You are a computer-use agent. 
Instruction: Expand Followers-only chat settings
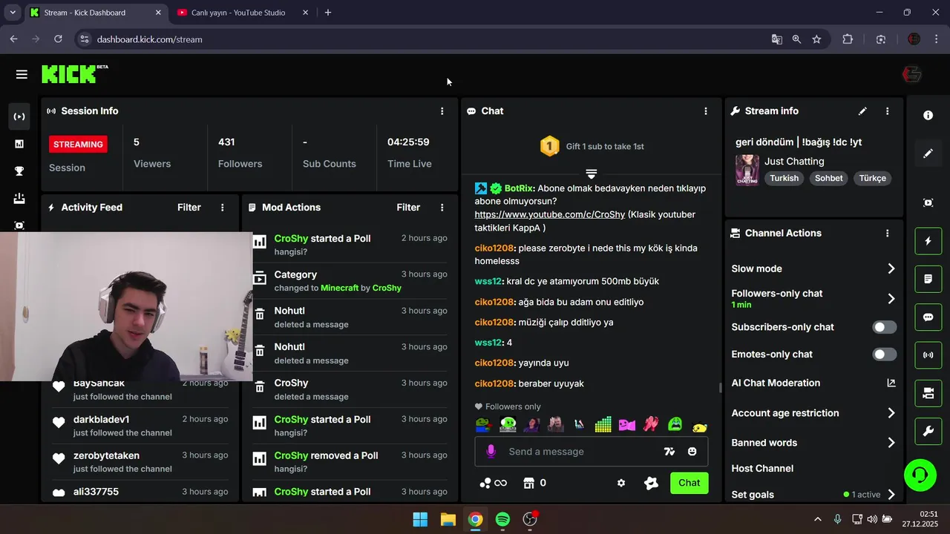tap(891, 299)
